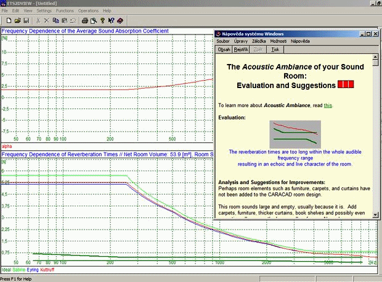This screenshot has height=282, width=382.
Task: Click the help window title bar icon
Action: (218, 34)
